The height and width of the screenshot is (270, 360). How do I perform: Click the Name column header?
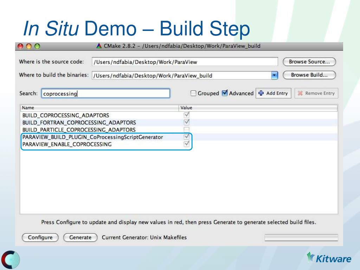click(x=99, y=108)
